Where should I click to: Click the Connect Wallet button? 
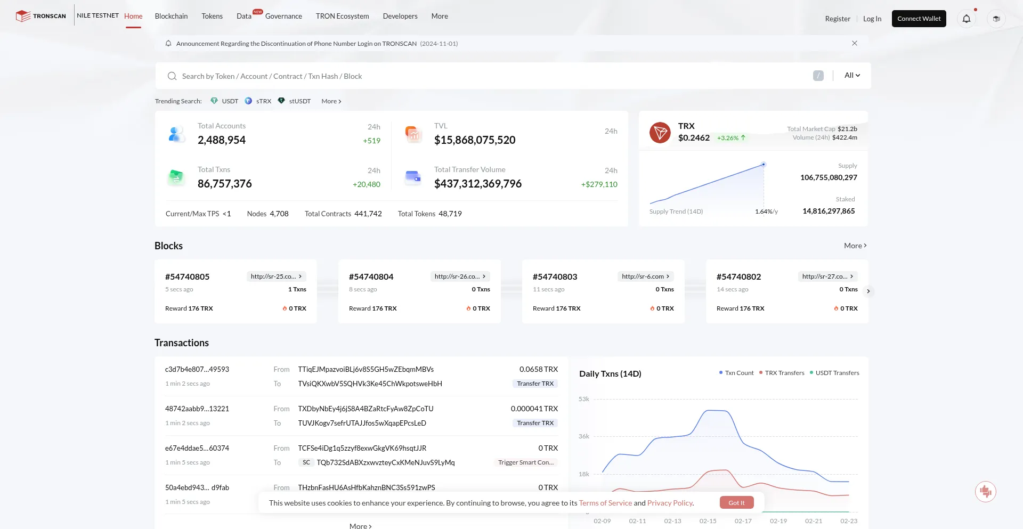pyautogui.click(x=919, y=19)
